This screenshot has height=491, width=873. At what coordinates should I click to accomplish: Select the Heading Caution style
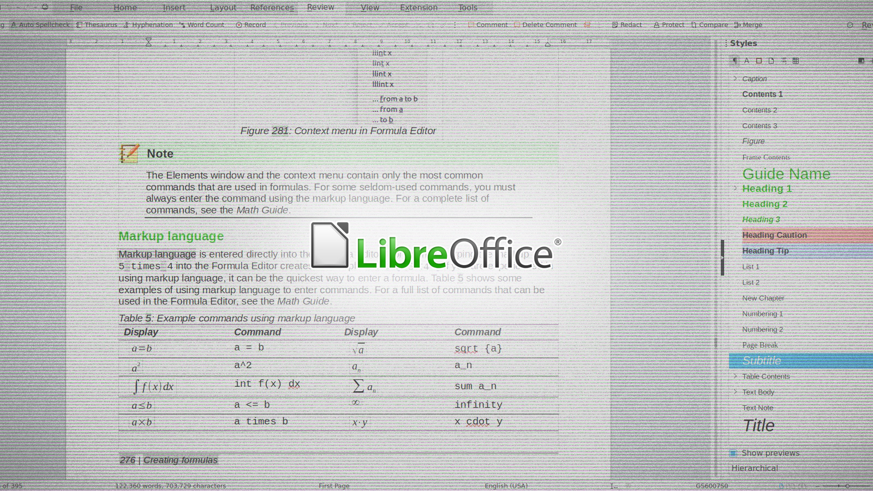[774, 235]
